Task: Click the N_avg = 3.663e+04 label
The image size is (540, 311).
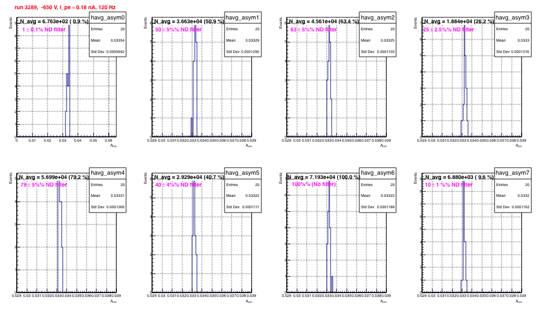Action: pyautogui.click(x=189, y=22)
